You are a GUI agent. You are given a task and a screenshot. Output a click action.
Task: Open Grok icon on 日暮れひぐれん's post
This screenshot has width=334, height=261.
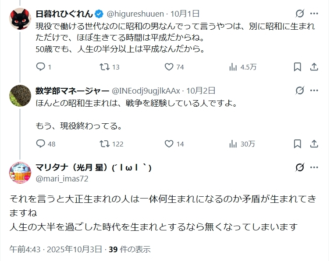tap(300, 13)
